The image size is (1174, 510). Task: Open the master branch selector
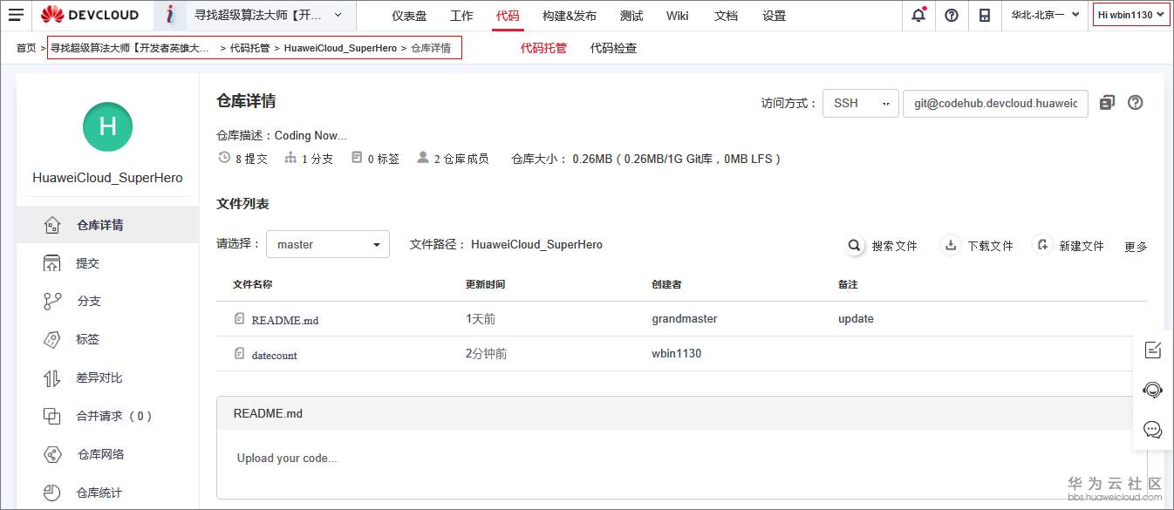coord(328,245)
